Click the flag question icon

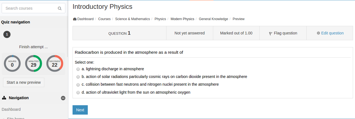(x=271, y=33)
